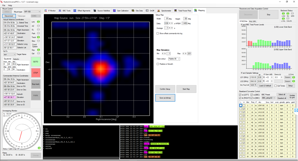The height and width of the screenshot is (161, 298).
Task: Open the COM3 port dropdown
Action: (x=36, y=16)
